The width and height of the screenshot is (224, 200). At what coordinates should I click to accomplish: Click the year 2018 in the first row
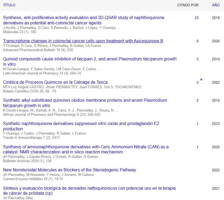tap(216, 18)
